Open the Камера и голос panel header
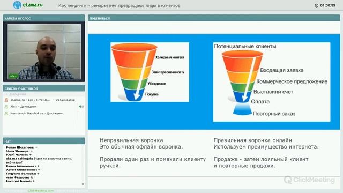The image size is (343, 193). (44, 18)
